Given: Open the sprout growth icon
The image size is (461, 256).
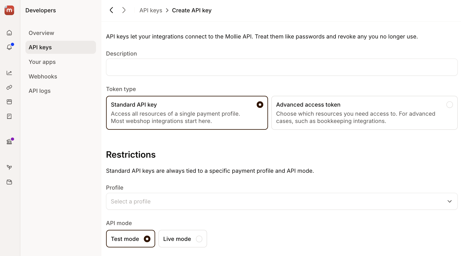Looking at the screenshot, I should click(9, 167).
